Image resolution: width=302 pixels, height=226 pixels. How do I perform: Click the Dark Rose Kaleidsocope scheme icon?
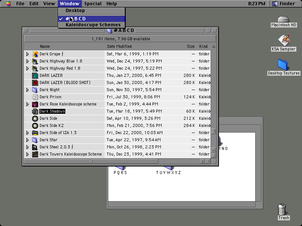pyautogui.click(x=35, y=104)
